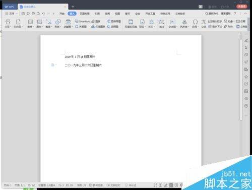
Task: Switch to the Page Layout ribbon tab
Action: point(85,14)
